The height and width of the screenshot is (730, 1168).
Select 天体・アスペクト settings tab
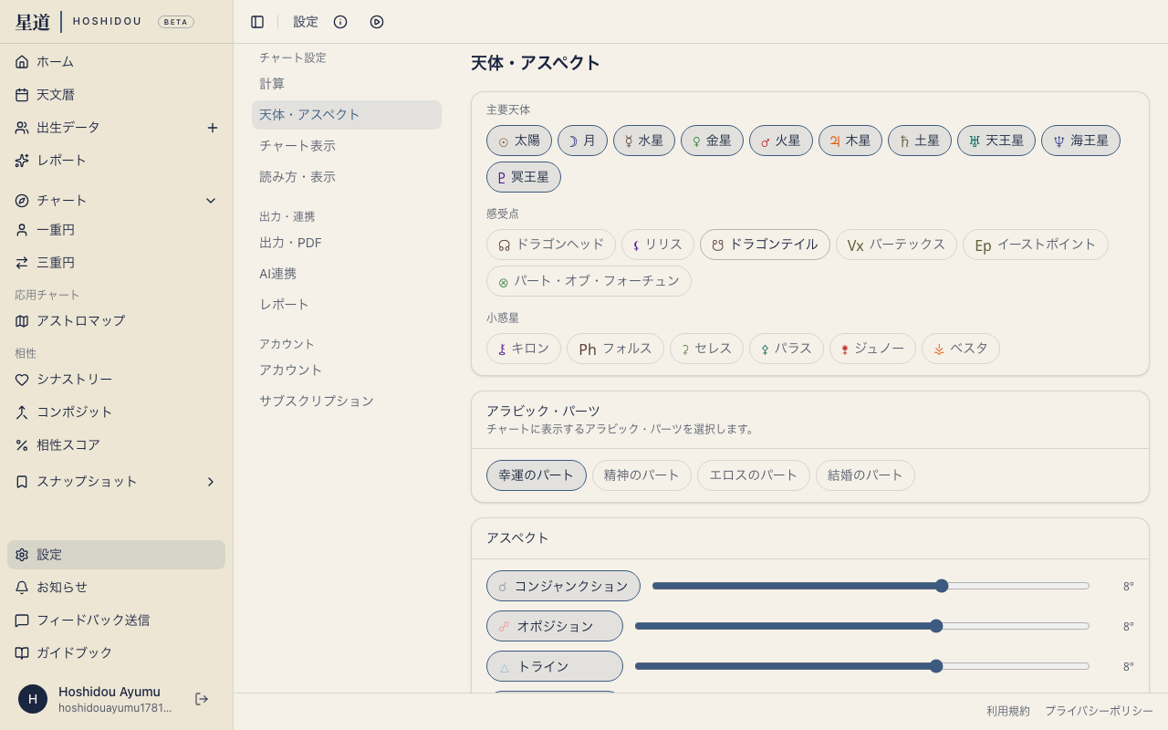click(x=347, y=115)
